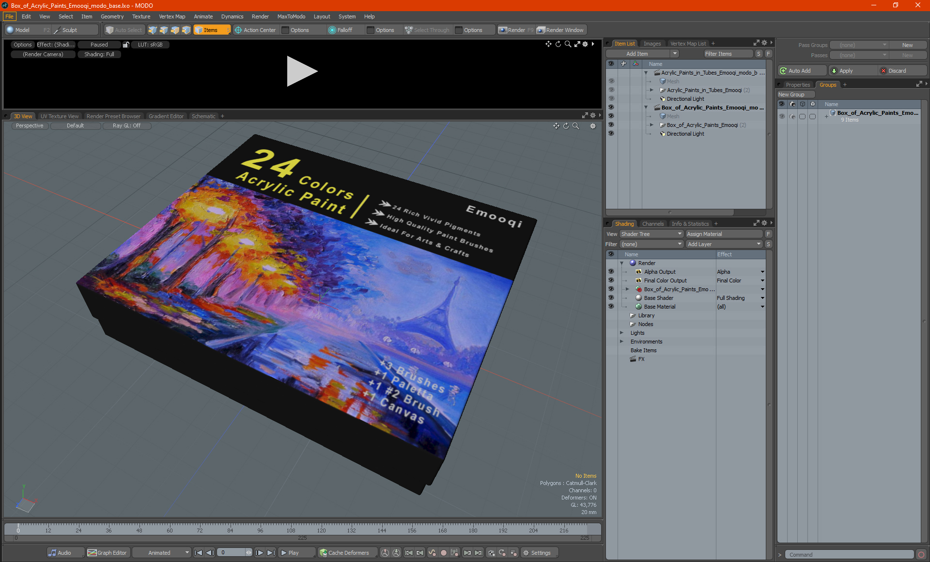Switch to the Channels tab

click(653, 224)
